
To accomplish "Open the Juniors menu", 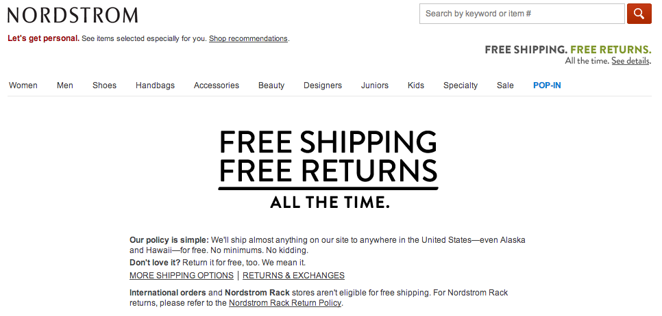I will (x=374, y=85).
